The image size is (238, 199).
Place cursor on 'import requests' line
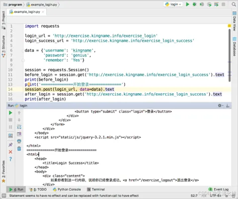(x=42, y=26)
